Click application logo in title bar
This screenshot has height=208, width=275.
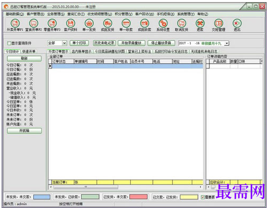tap(6, 7)
